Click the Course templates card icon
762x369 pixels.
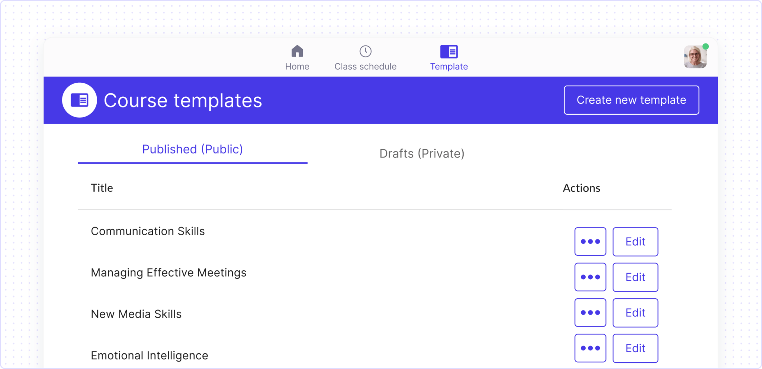pyautogui.click(x=79, y=99)
